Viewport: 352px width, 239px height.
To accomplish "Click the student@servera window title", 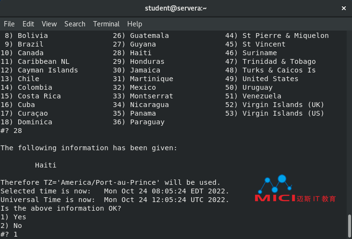I will click(x=176, y=8).
